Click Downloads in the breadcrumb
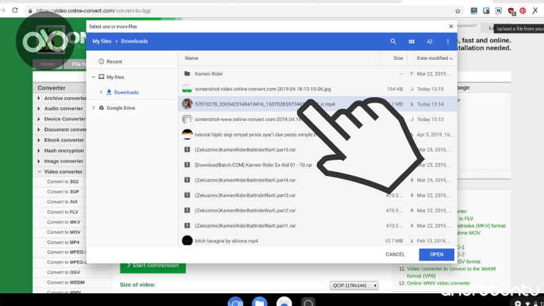 coord(134,41)
